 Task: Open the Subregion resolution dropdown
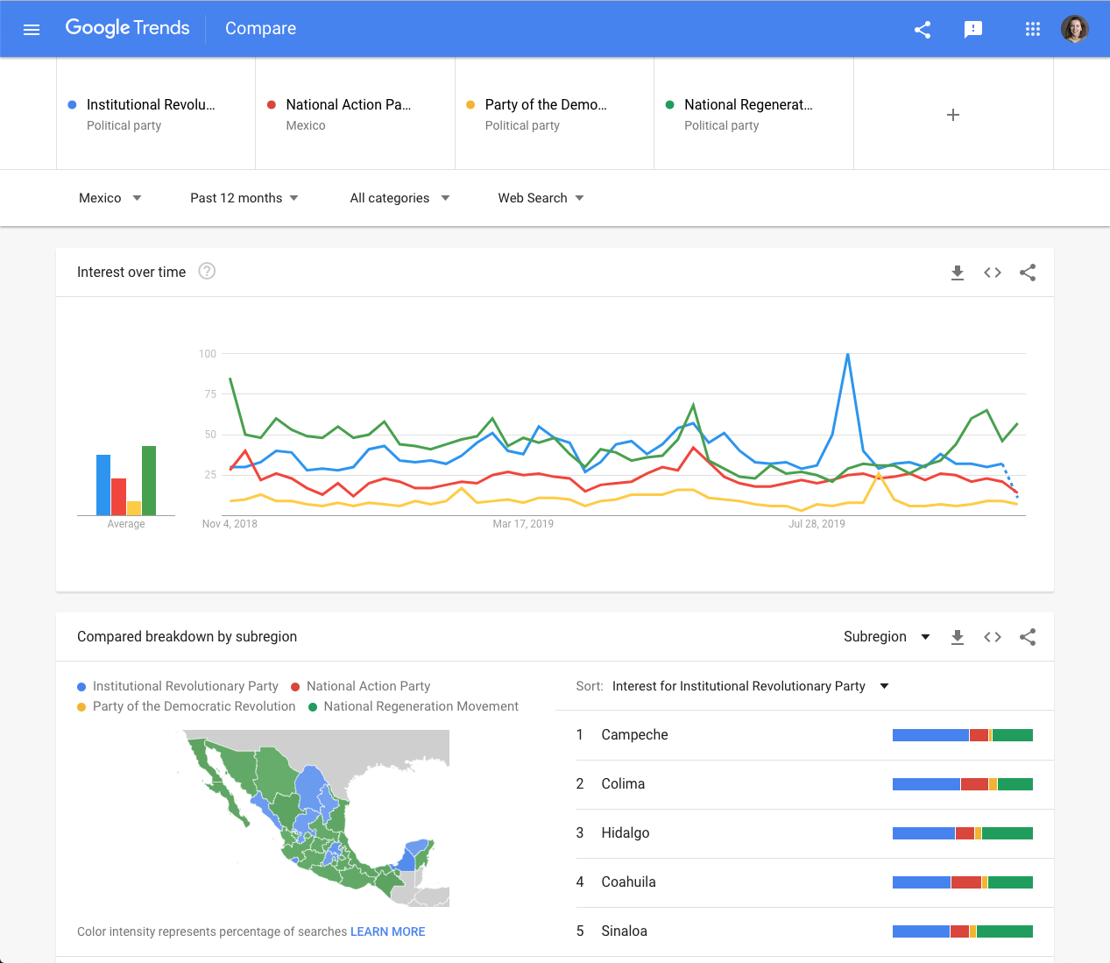coord(887,637)
